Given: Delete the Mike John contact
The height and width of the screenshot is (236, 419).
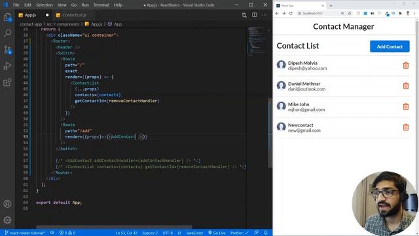Looking at the screenshot, I should point(406,107).
